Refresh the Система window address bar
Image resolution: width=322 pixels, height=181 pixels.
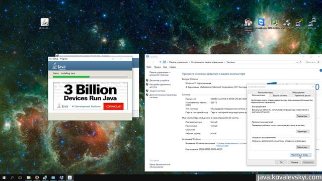(x=300, y=62)
